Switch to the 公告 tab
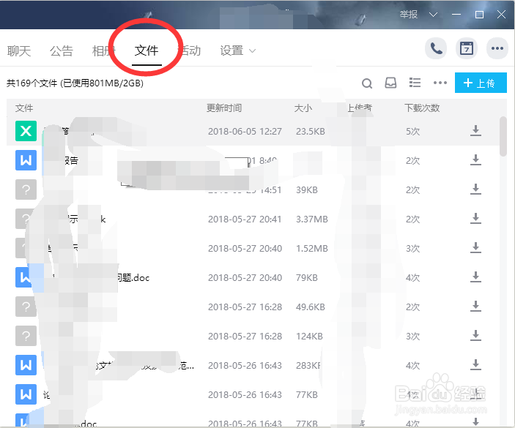515x428 pixels. [x=62, y=50]
